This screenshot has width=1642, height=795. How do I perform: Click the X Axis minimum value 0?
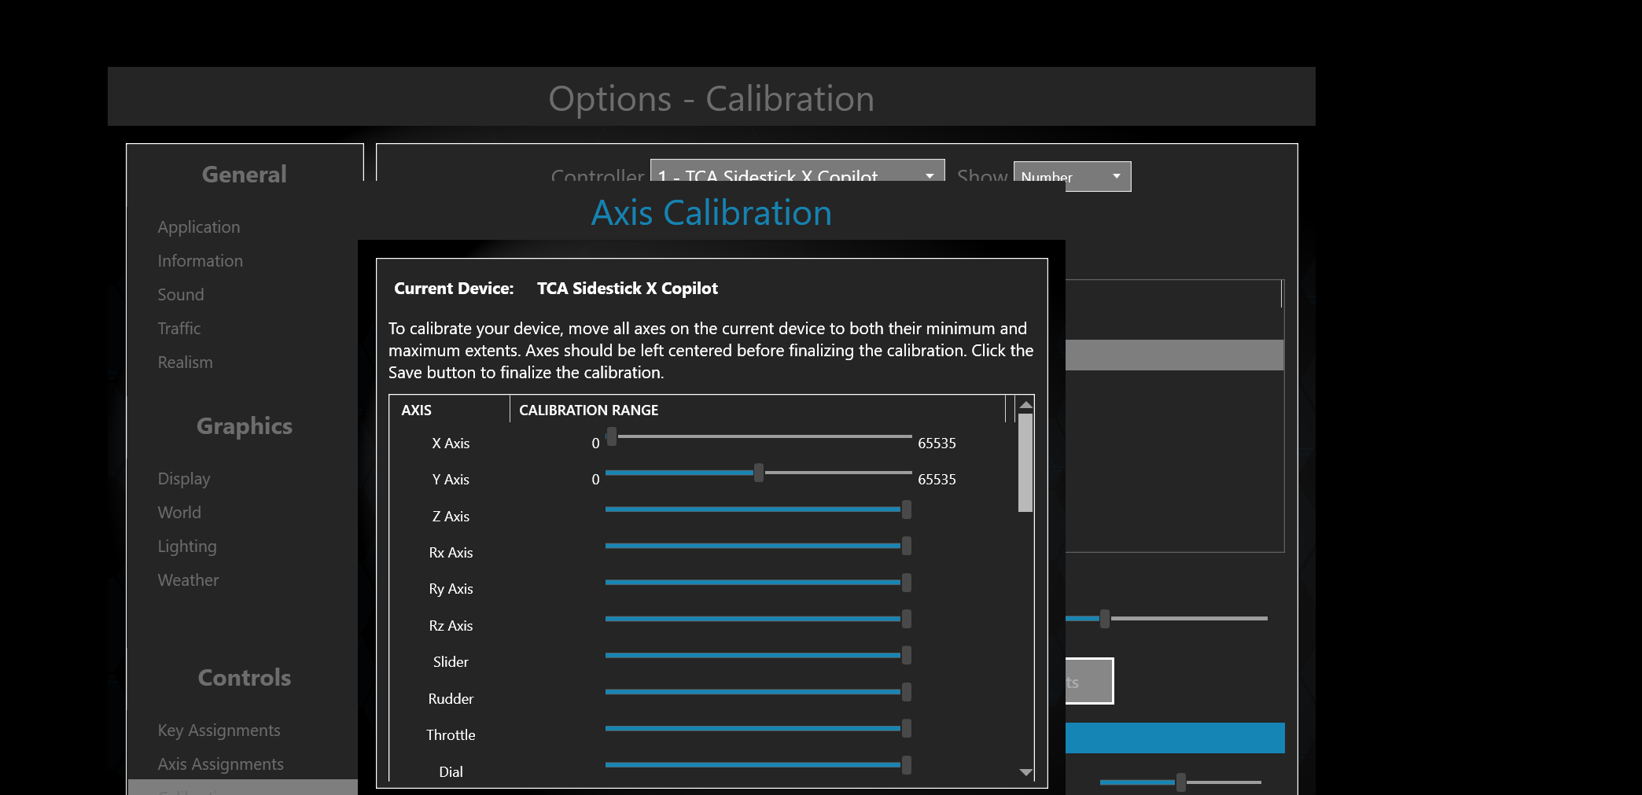pyautogui.click(x=595, y=444)
